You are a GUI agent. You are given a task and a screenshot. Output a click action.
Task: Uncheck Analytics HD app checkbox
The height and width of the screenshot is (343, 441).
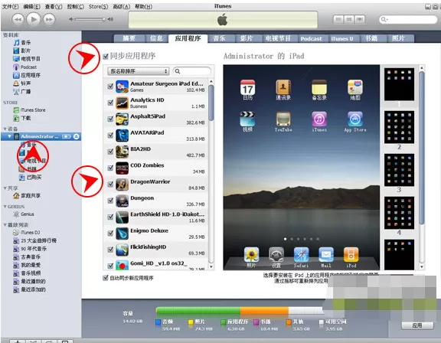(110, 103)
